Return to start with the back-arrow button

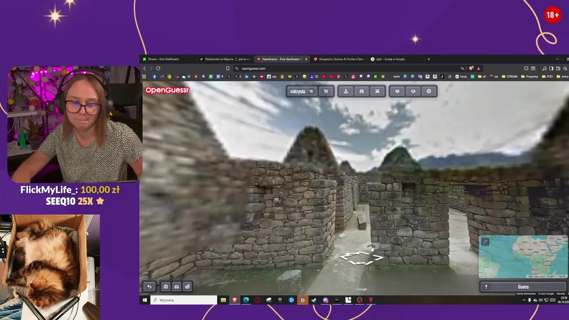pyautogui.click(x=149, y=287)
